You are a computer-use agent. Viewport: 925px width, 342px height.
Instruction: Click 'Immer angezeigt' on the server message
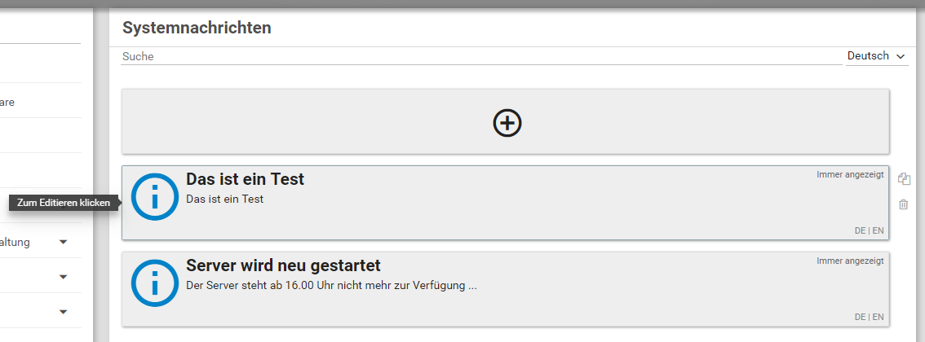coord(850,261)
